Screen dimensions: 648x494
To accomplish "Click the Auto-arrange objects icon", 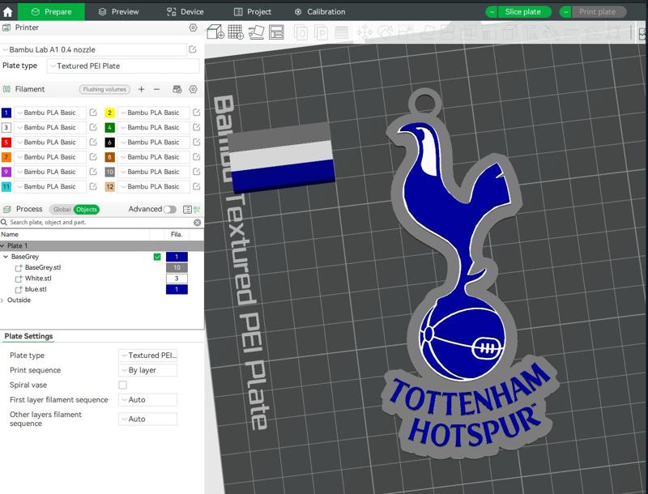I will [258, 32].
